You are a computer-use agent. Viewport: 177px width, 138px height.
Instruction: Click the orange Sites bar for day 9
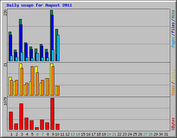[x=53, y=81]
